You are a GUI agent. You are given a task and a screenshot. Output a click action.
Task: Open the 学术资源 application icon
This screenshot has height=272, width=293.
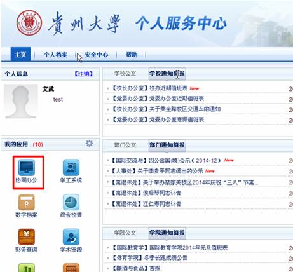[71, 236]
